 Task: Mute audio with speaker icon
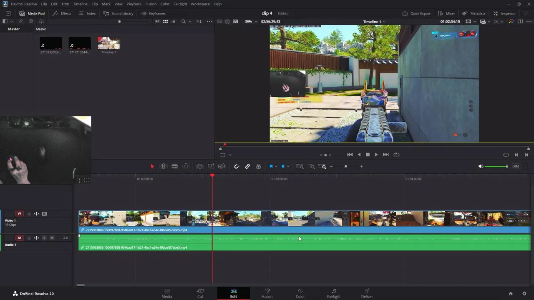(481, 166)
